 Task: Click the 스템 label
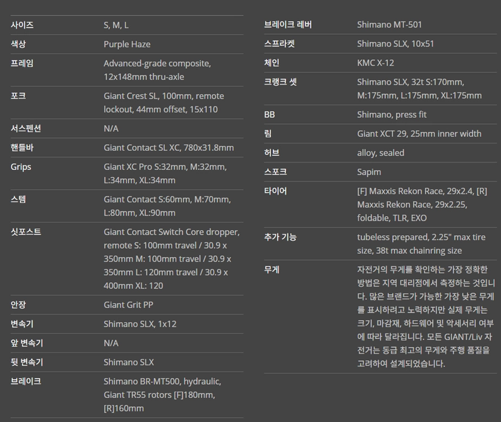[x=18, y=199]
